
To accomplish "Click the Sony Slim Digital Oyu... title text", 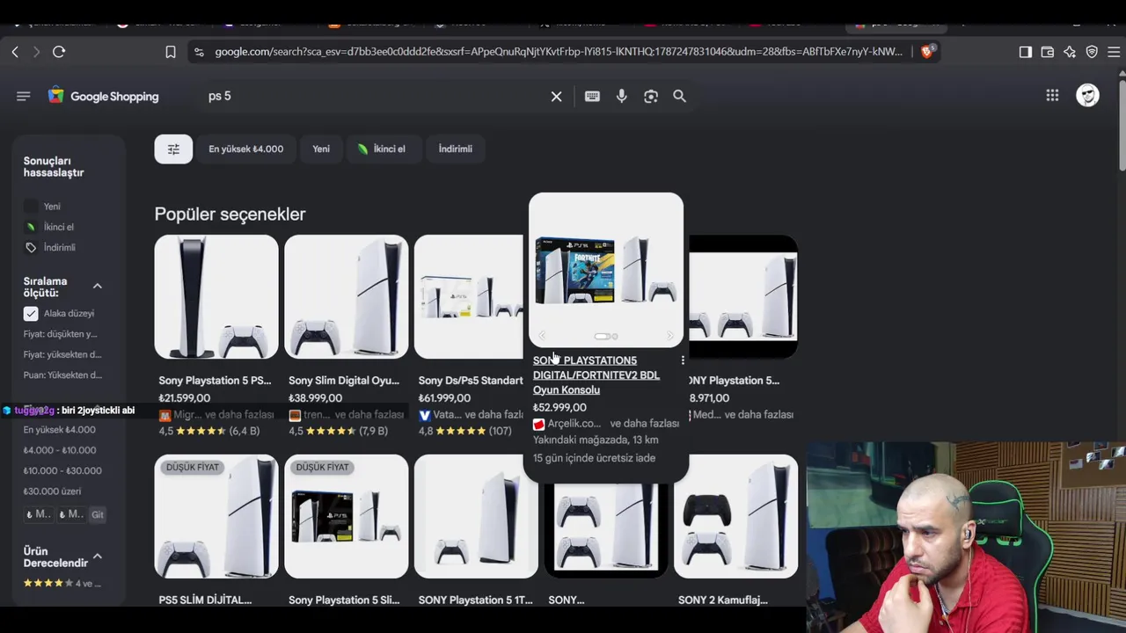I will (x=344, y=381).
